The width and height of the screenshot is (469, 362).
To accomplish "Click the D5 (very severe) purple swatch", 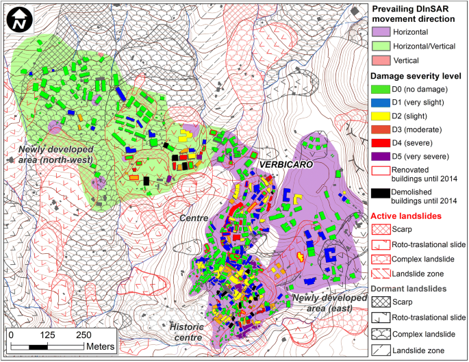I will pyautogui.click(x=381, y=156).
